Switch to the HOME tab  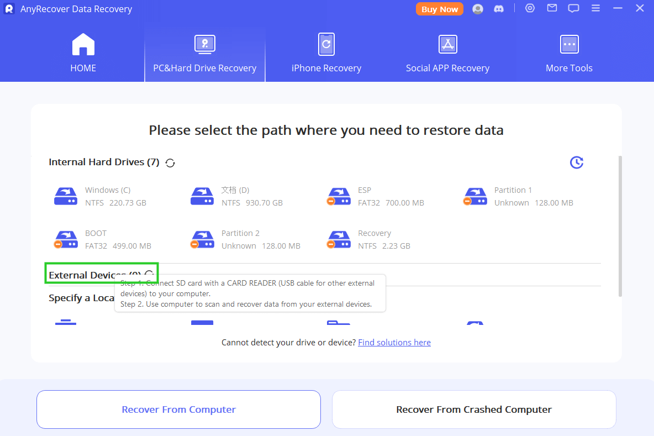[x=83, y=52]
